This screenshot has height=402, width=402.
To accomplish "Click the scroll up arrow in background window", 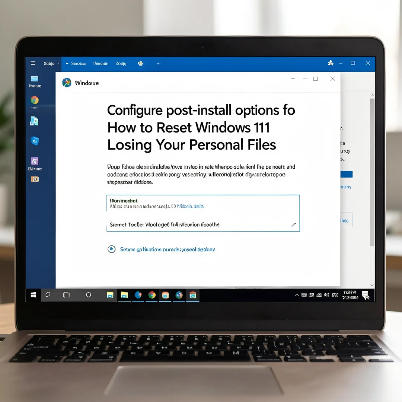I will point(372,95).
